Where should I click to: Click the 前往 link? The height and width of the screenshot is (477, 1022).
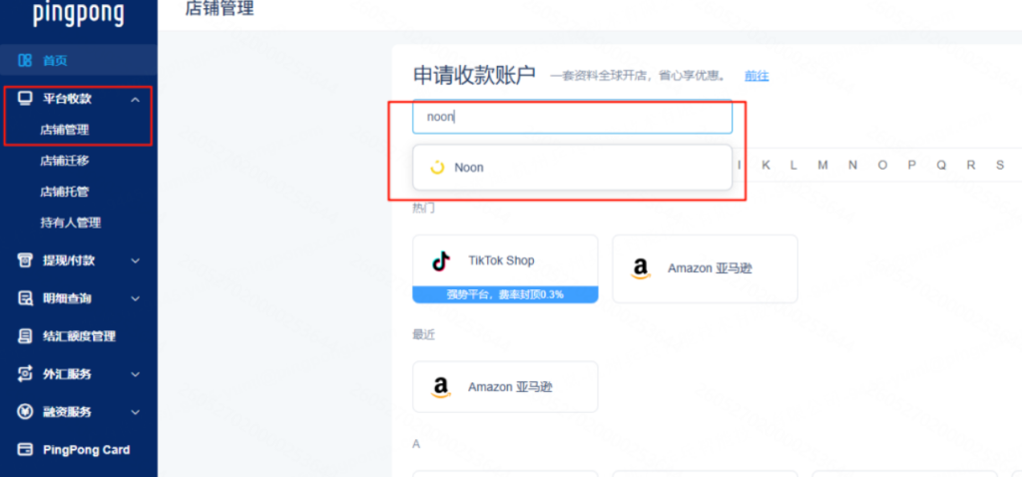(757, 76)
